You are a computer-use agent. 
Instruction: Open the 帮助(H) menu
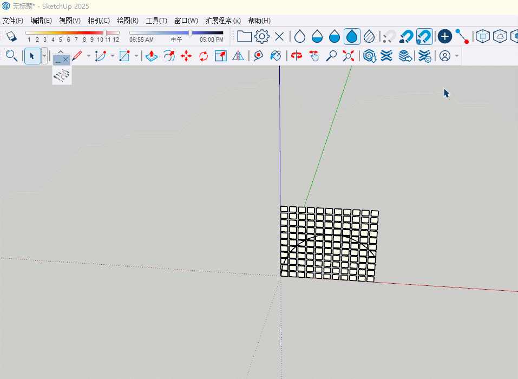pyautogui.click(x=259, y=21)
